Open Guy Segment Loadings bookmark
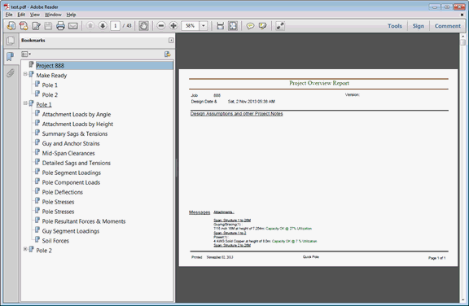 (x=71, y=231)
